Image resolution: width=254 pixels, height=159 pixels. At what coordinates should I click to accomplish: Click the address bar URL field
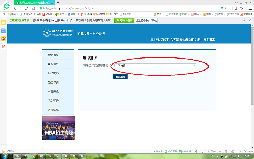[130, 8]
